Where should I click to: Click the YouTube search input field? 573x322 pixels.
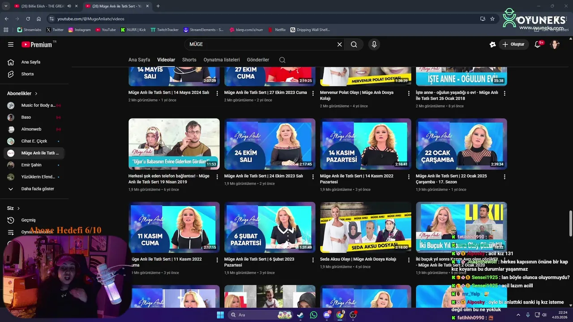tap(260, 44)
